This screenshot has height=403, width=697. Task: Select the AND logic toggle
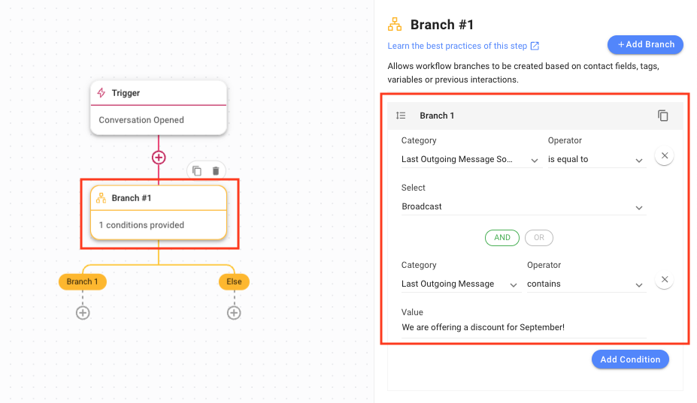pos(502,238)
